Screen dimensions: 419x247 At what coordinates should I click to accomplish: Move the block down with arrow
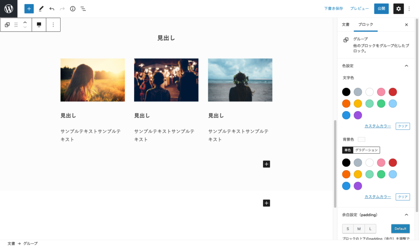coord(25,27)
